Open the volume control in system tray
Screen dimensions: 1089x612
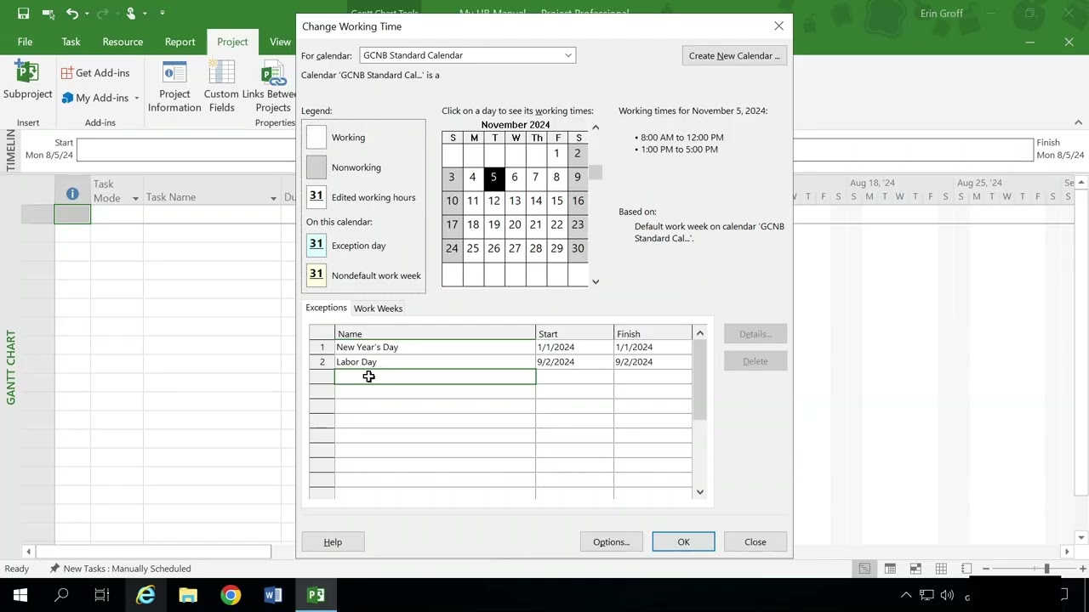(947, 595)
